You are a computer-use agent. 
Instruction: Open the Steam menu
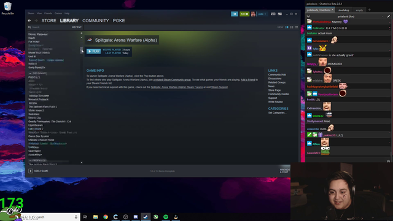[x=31, y=14]
